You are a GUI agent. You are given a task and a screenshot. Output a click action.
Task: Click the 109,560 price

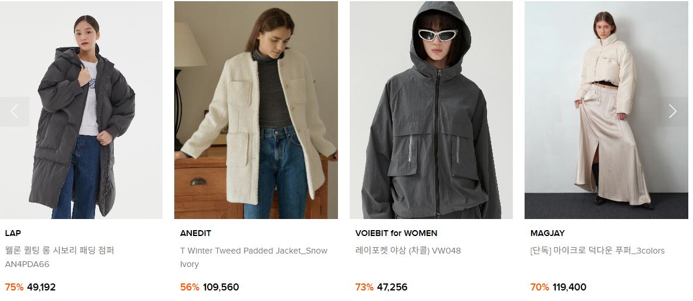pos(221,288)
